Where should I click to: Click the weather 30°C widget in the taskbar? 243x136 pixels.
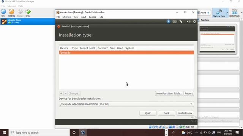(187, 133)
